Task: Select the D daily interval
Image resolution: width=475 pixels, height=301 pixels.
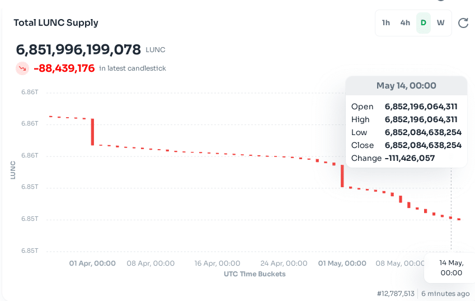Action: pyautogui.click(x=423, y=23)
